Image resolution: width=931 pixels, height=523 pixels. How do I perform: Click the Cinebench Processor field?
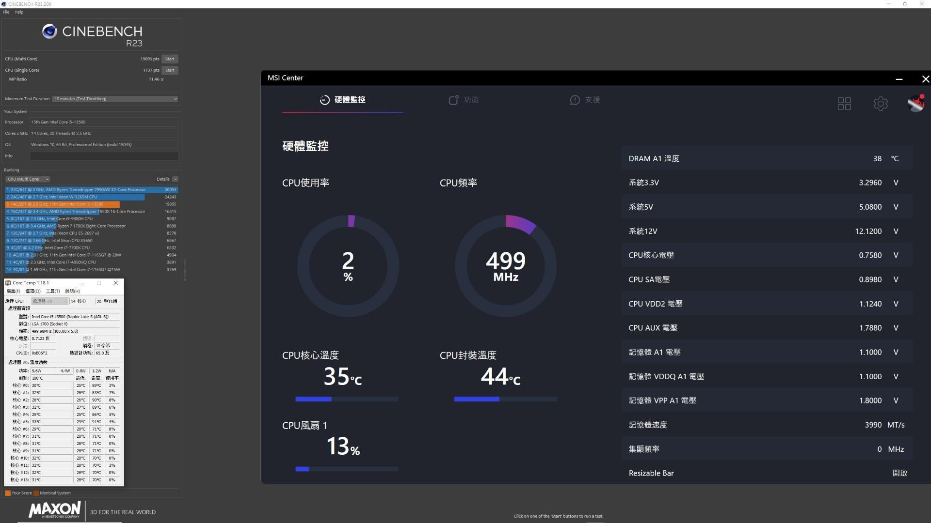tap(104, 122)
